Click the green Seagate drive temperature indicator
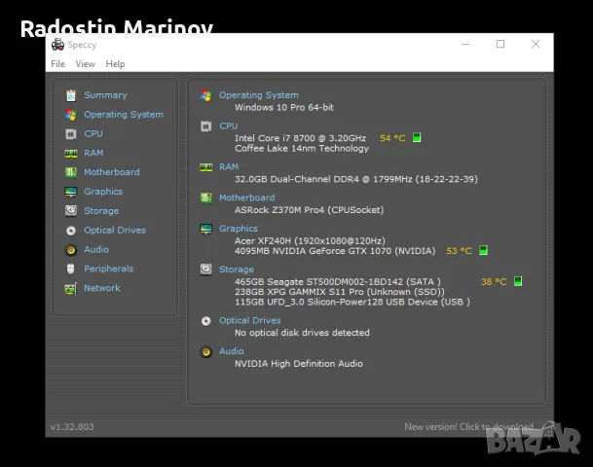 (x=518, y=281)
